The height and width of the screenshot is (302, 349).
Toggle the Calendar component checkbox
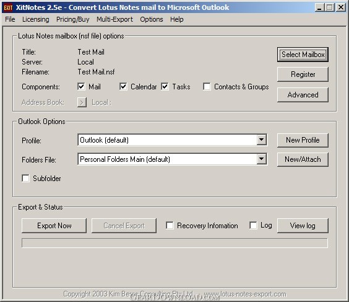123,87
